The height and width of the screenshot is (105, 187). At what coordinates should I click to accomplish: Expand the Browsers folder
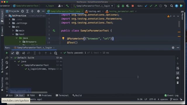click(x=20, y=42)
